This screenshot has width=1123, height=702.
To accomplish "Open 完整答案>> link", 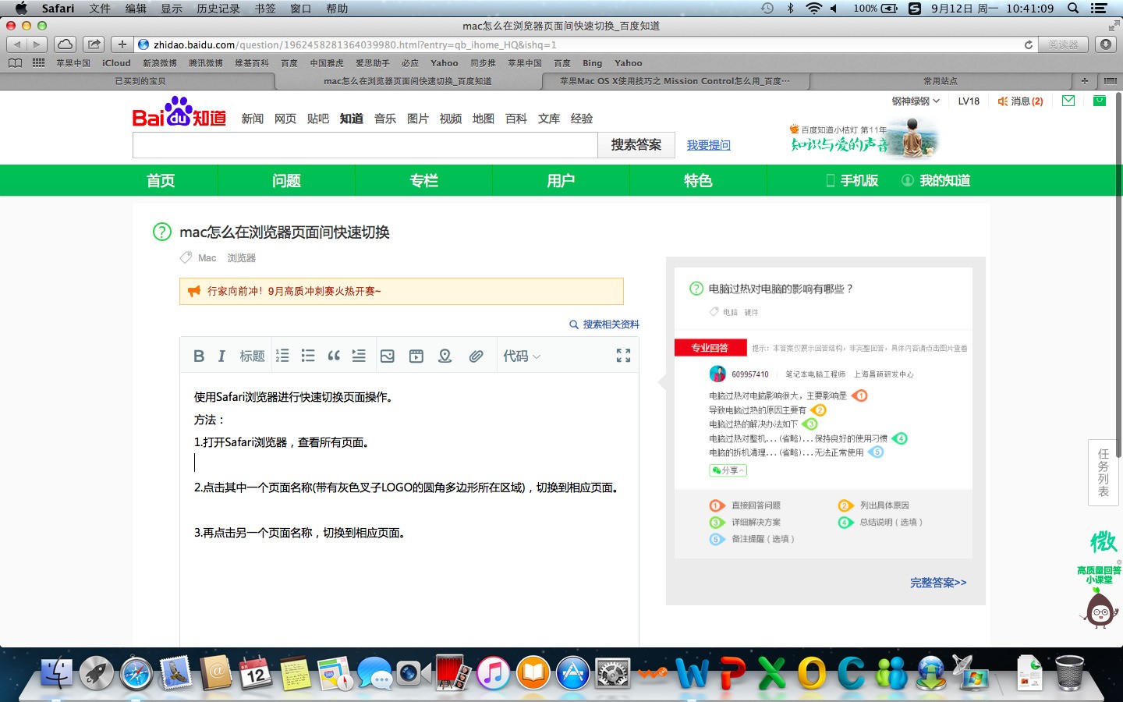I will [x=938, y=583].
